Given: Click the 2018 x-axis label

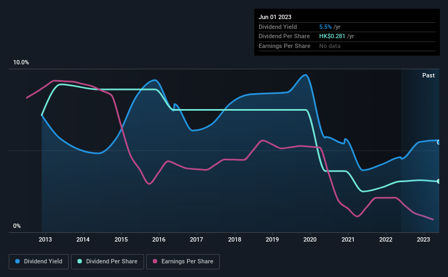Looking at the screenshot, I should pyautogui.click(x=235, y=239).
